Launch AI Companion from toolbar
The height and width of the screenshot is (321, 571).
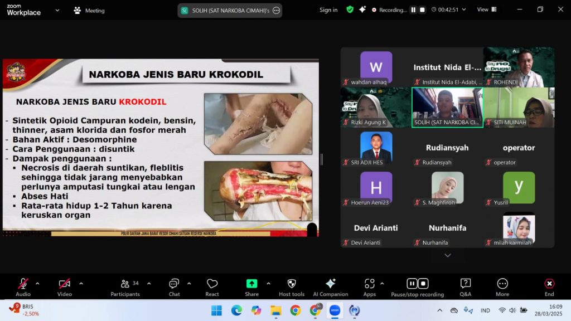330,284
